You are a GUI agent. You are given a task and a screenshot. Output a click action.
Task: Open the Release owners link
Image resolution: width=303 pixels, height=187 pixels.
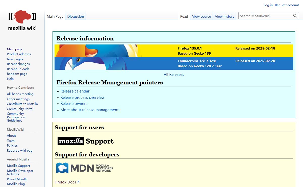coord(74,104)
